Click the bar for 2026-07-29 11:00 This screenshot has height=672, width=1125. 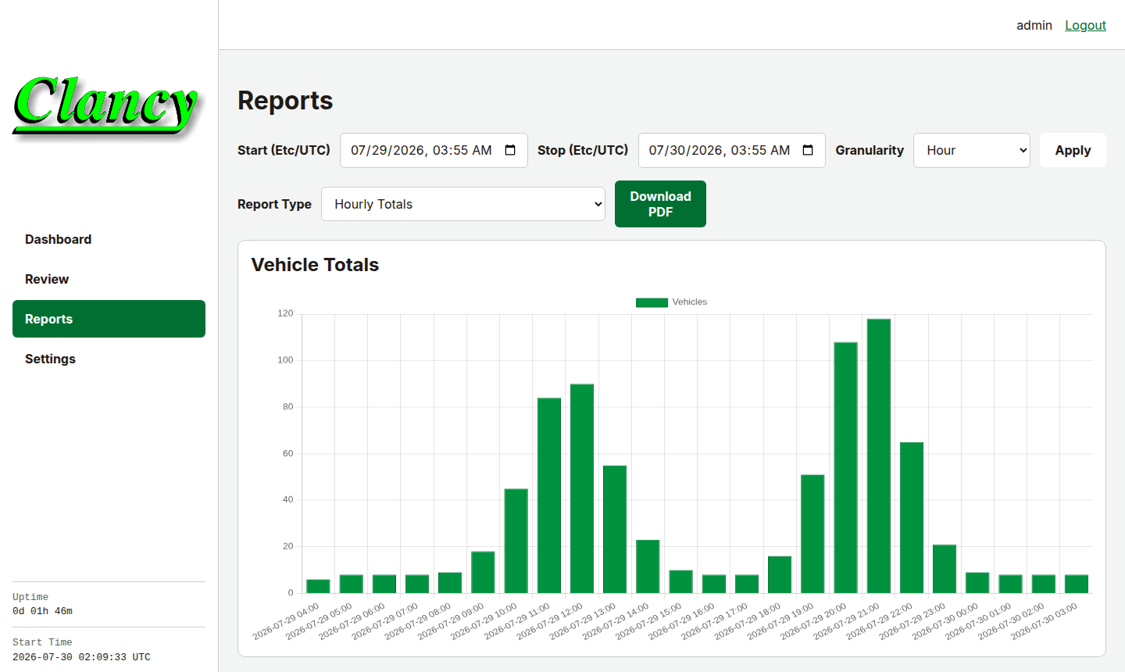549,495
